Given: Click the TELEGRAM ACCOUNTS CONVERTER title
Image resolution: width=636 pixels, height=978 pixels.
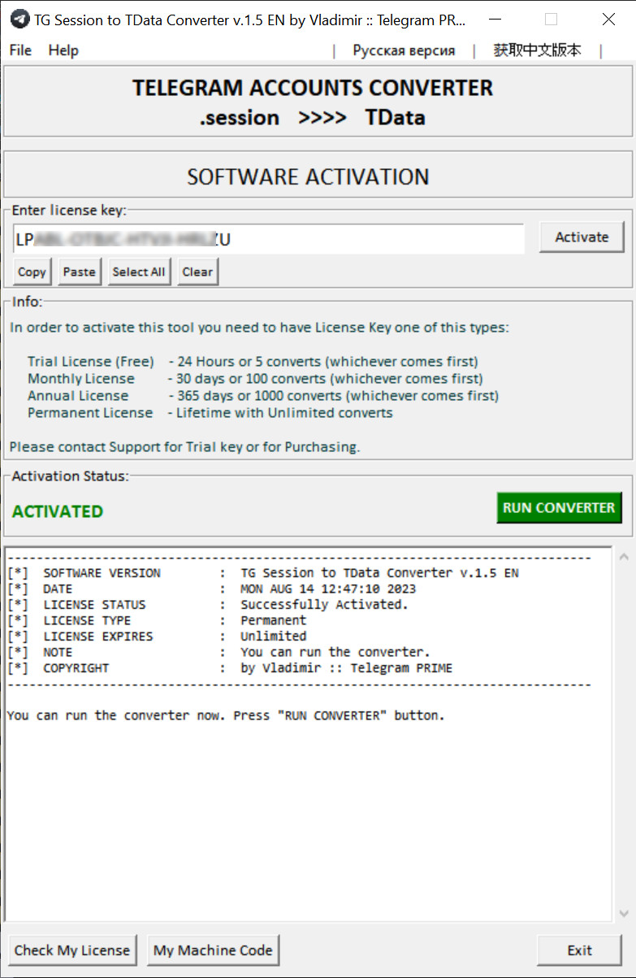Looking at the screenshot, I should [313, 88].
